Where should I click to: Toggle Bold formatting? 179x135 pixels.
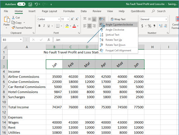coord(39,26)
